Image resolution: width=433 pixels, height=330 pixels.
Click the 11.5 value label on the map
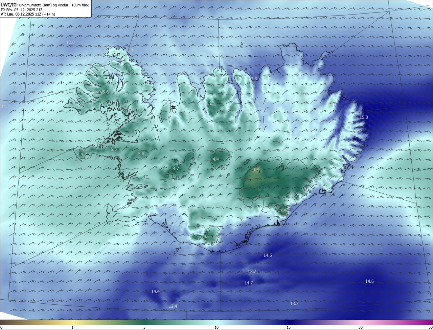[x=5, y=107]
